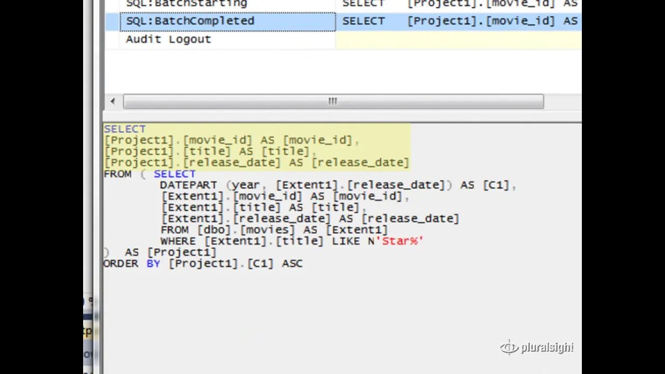Click the 'FROM [dbo].[movies] AS [Extent1]' line
The image size is (665, 374).
tap(274, 230)
